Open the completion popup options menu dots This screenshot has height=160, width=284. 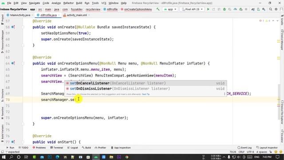click(225, 94)
